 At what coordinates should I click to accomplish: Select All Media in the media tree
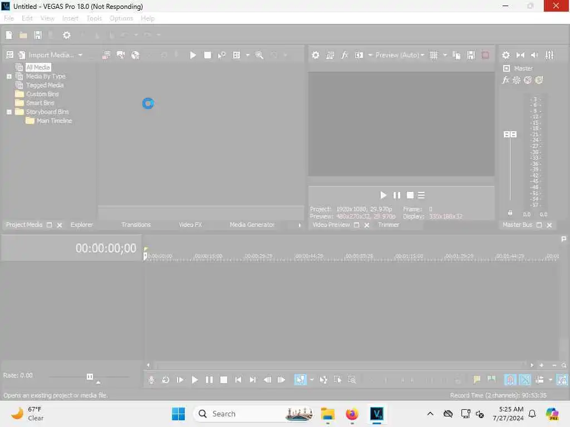click(x=38, y=67)
